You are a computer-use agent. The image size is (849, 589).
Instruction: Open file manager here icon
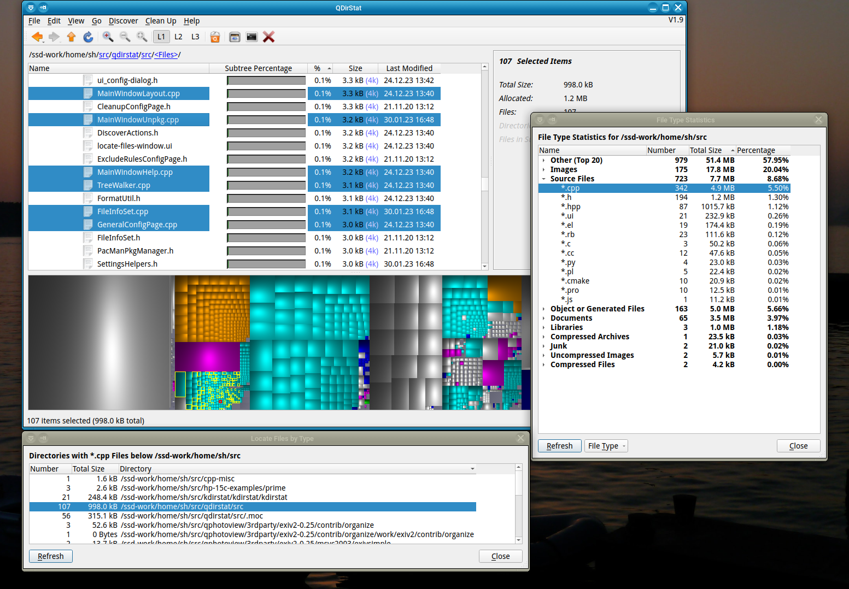pyautogui.click(x=235, y=37)
